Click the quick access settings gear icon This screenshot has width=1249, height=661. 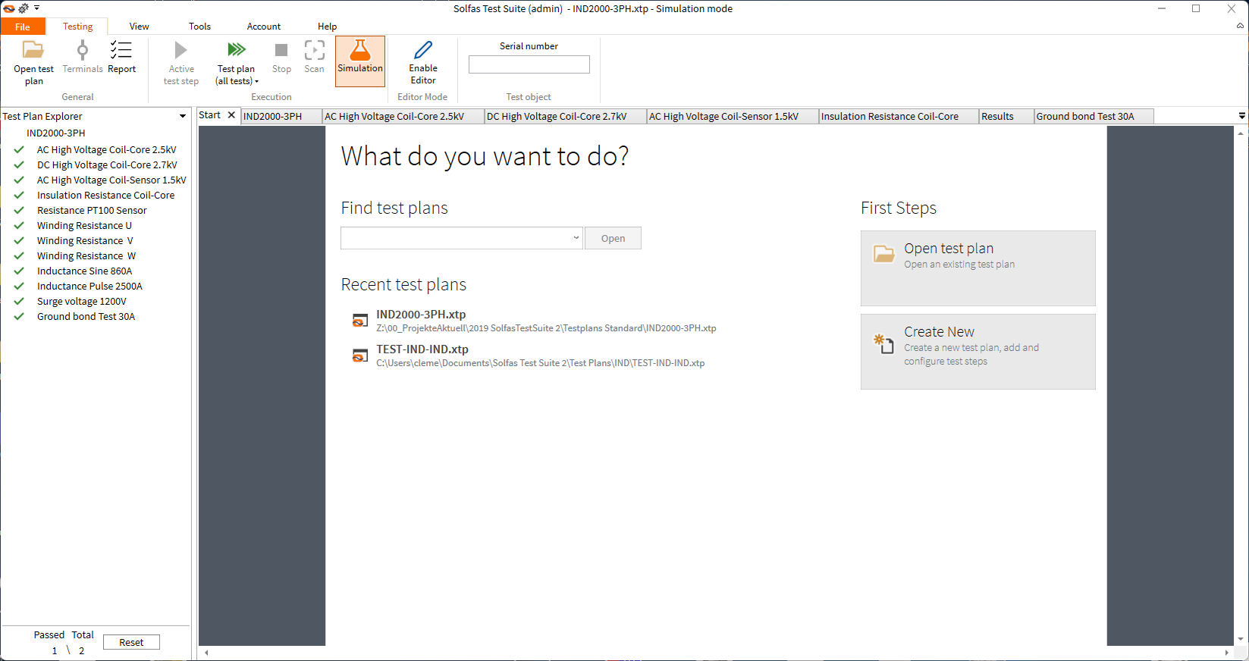click(x=24, y=8)
